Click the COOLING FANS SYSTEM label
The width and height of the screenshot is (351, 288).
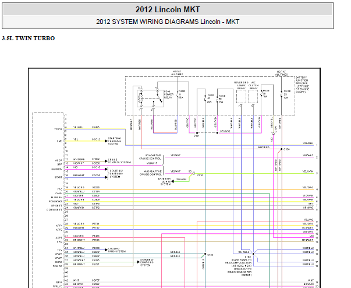point(117,250)
